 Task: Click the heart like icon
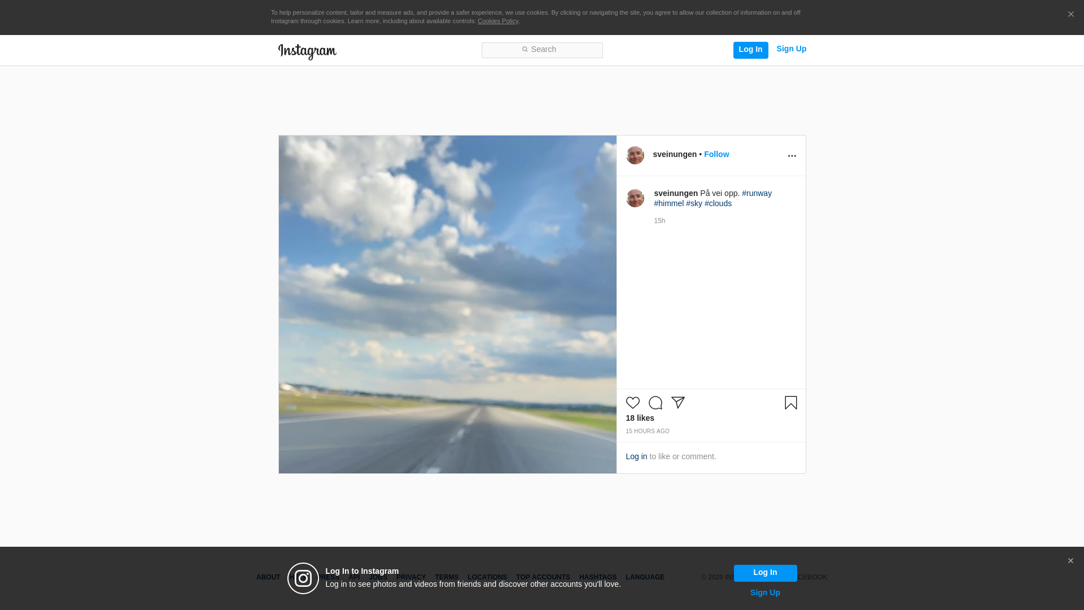coord(632,403)
